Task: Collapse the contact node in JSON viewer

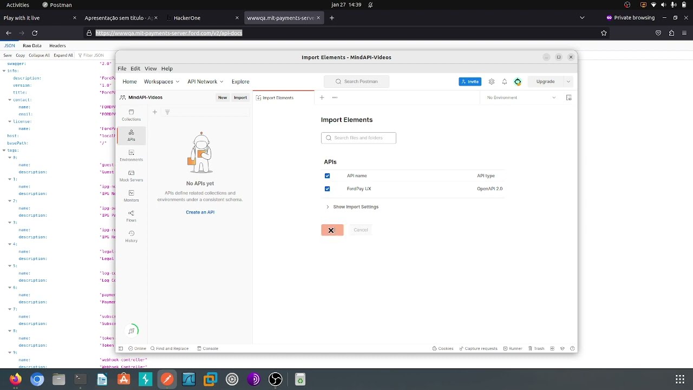Action: (x=10, y=100)
